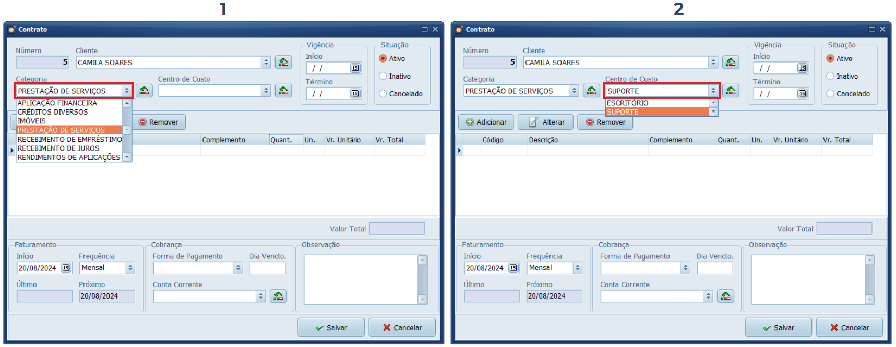Screen dimensions: 896x347
Task: Choose the Ativo situação option in window 2
Action: pos(830,58)
